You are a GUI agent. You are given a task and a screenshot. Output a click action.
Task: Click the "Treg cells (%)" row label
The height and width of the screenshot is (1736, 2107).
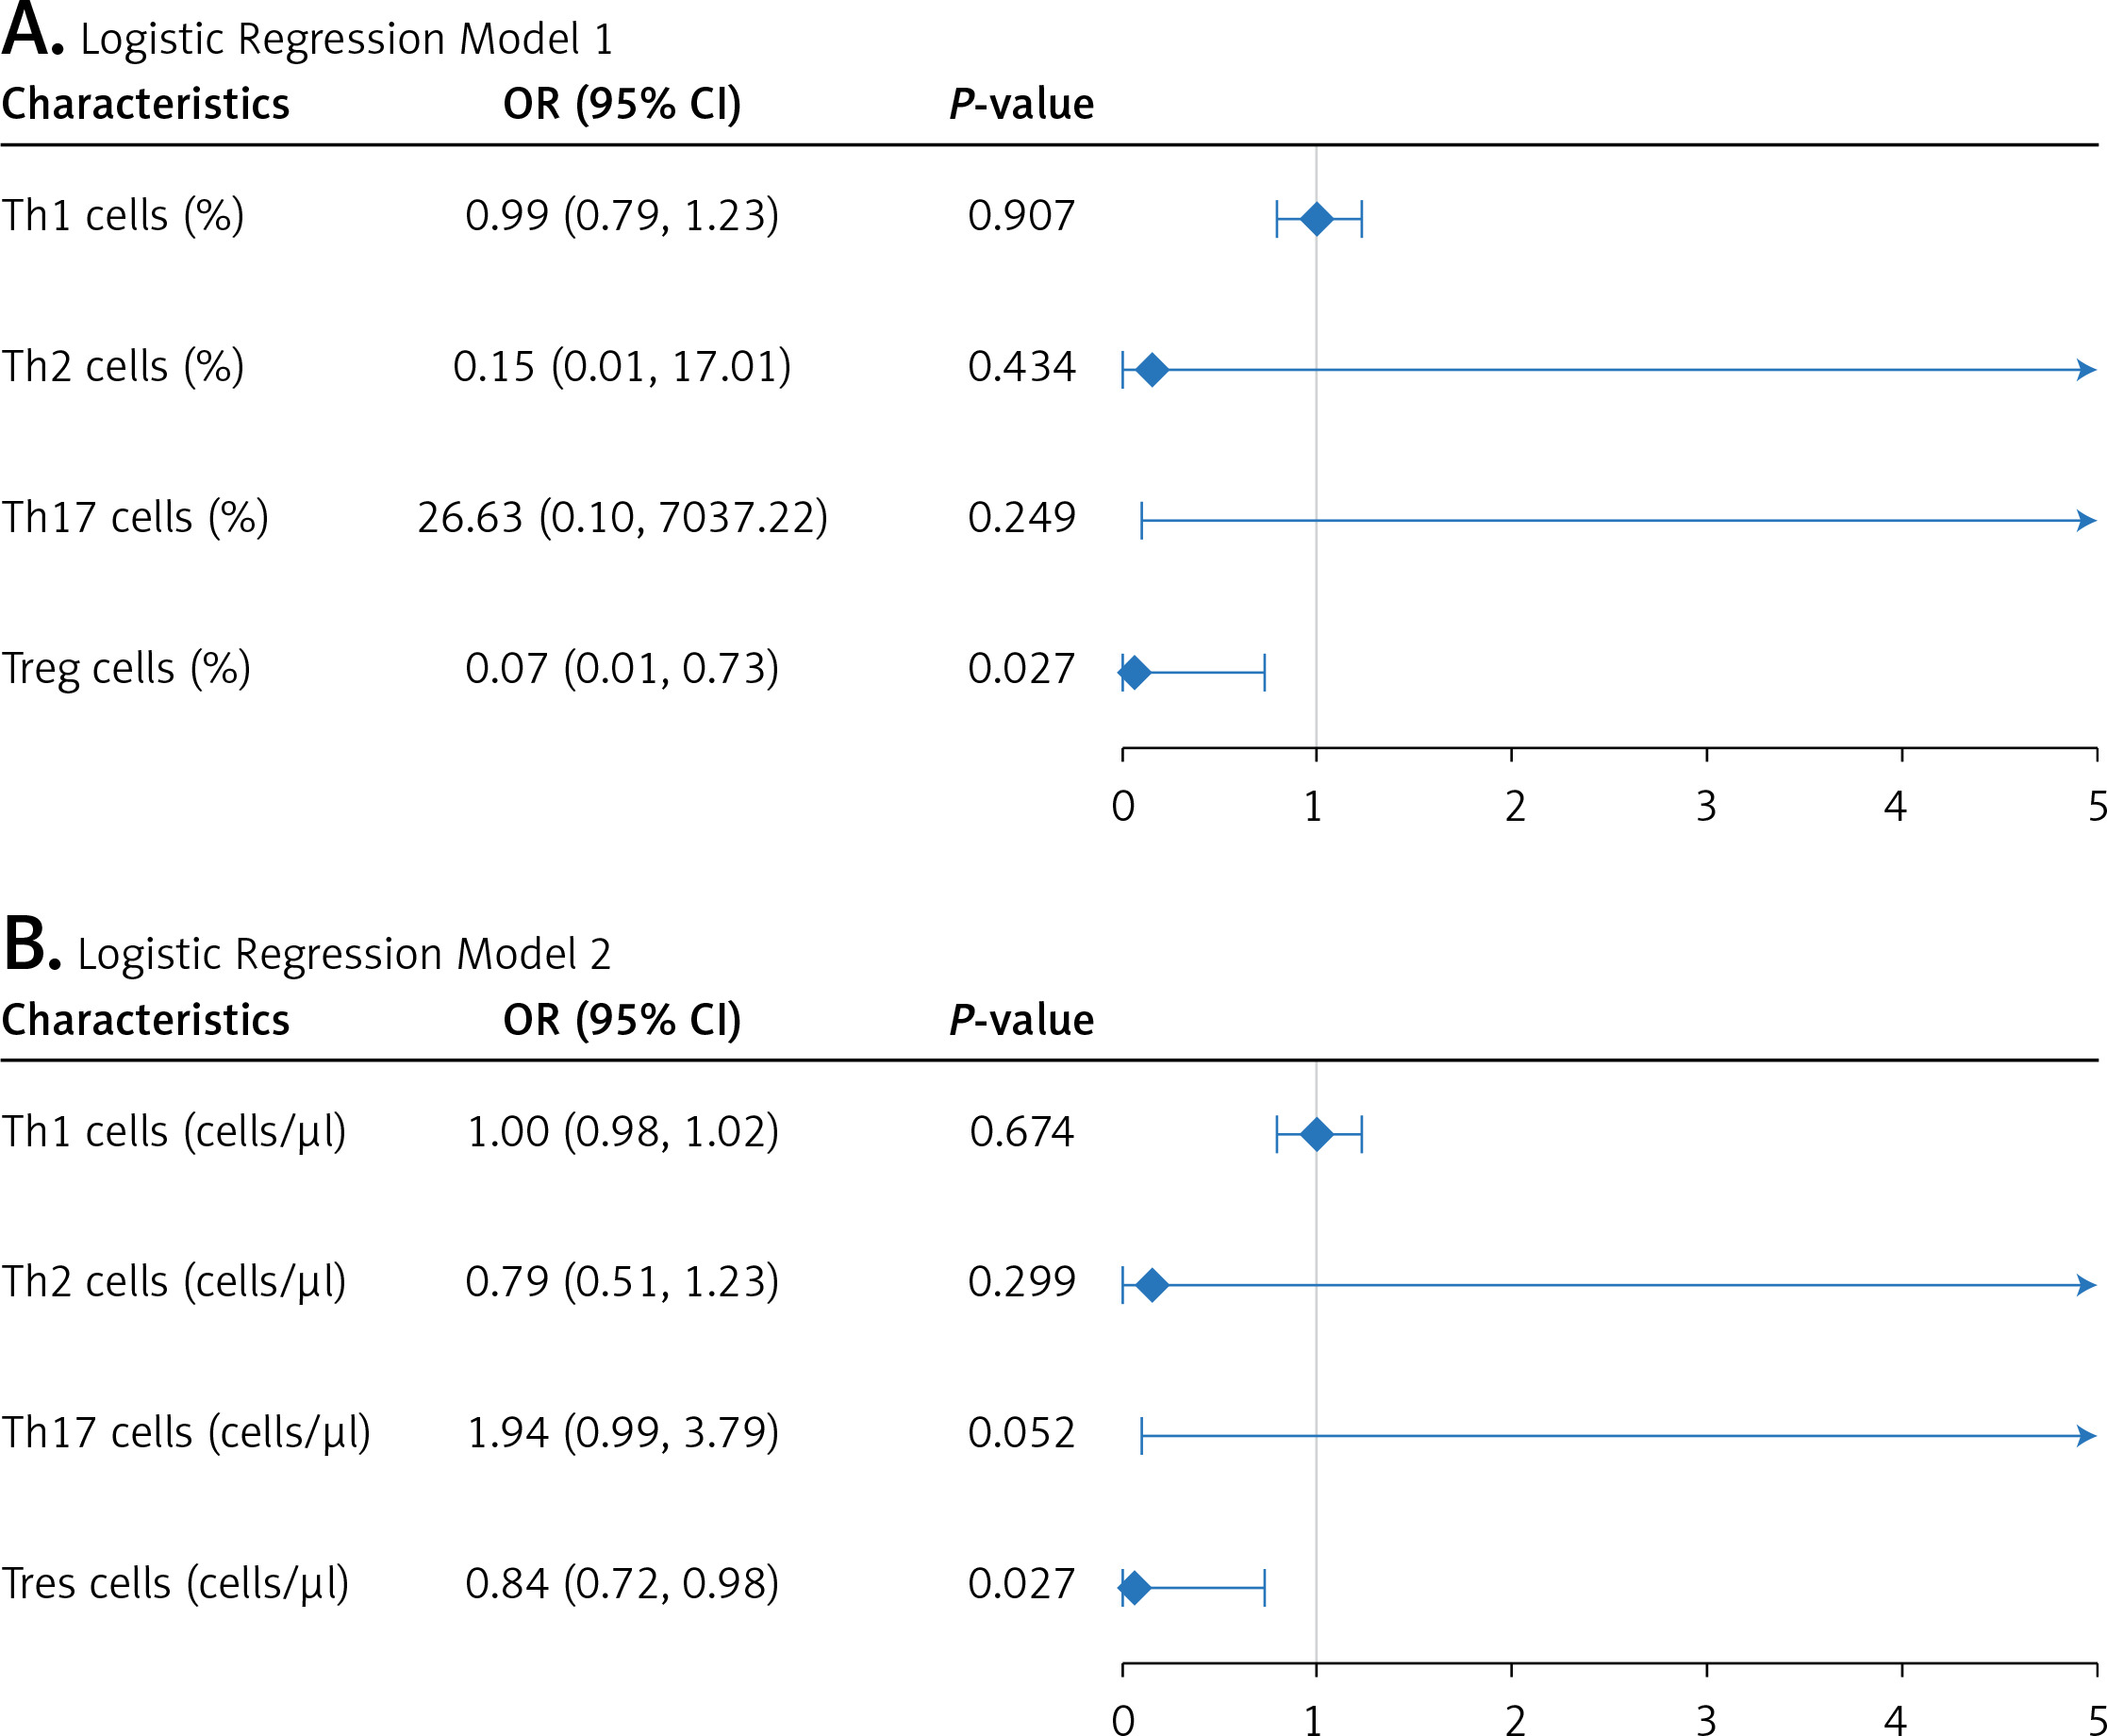(x=126, y=669)
